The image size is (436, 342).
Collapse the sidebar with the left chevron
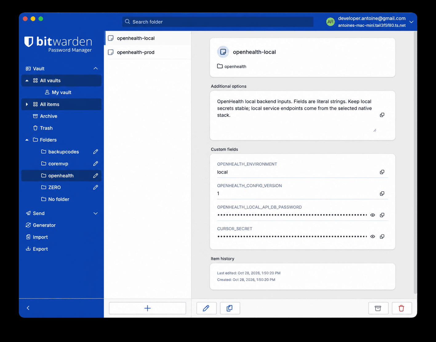(x=28, y=308)
